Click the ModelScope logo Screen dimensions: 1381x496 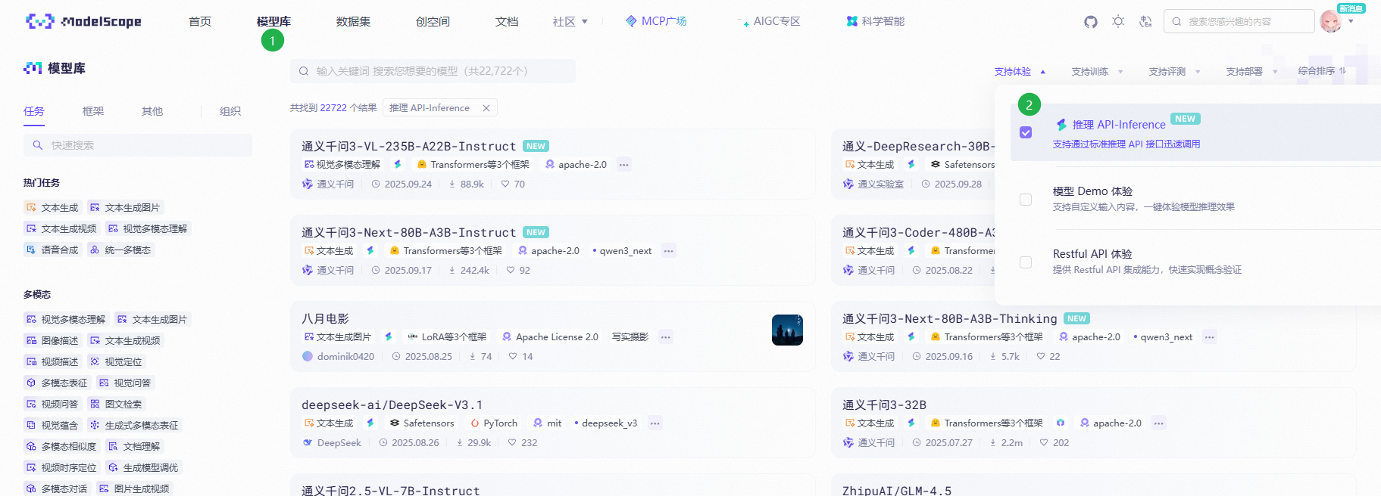coord(83,21)
